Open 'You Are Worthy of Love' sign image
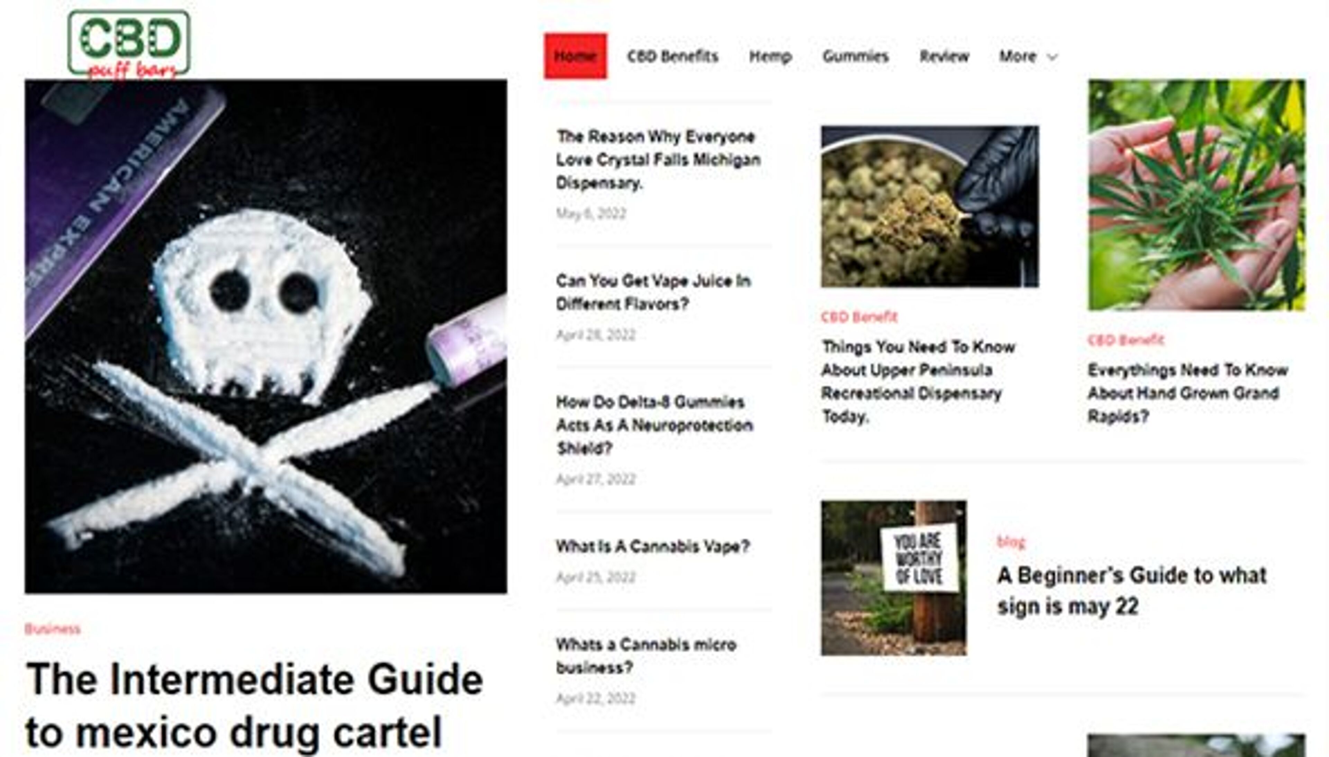1329x757 pixels. pyautogui.click(x=894, y=578)
